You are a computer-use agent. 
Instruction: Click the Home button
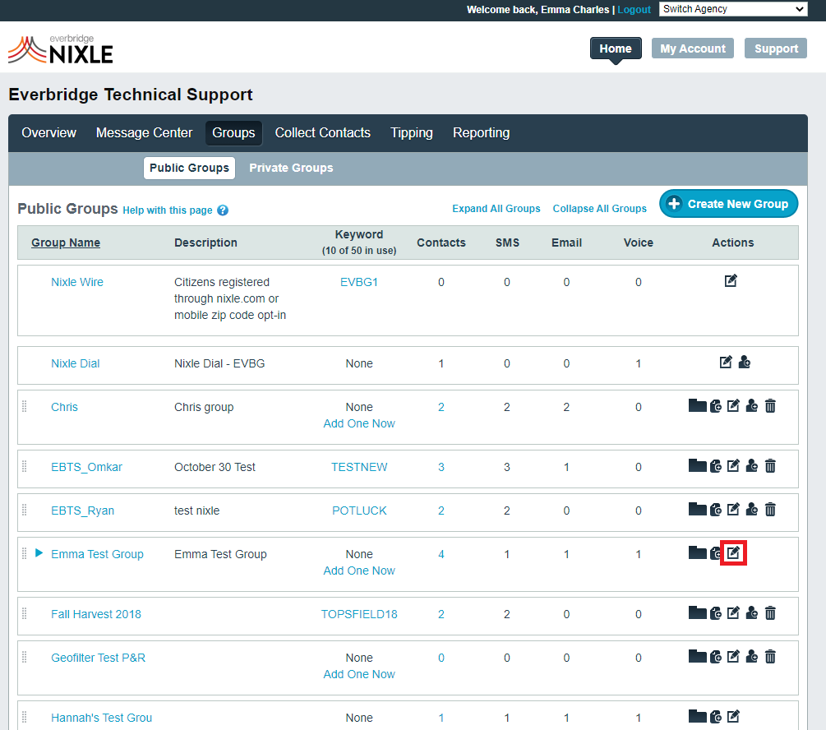click(616, 49)
